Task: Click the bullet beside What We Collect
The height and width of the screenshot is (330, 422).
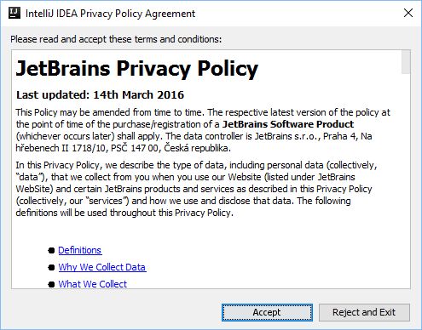Action: (51, 284)
